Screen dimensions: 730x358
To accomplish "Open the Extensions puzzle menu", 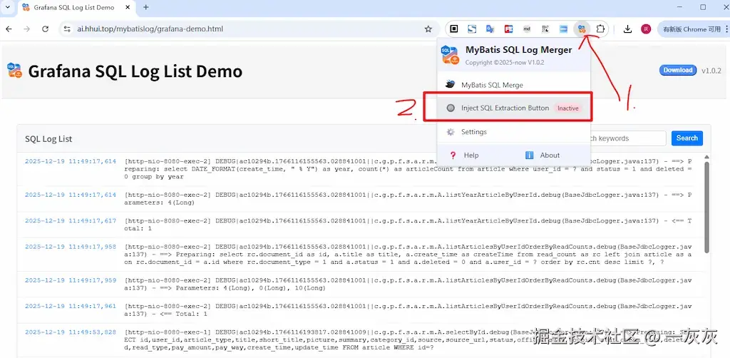I will [x=600, y=29].
